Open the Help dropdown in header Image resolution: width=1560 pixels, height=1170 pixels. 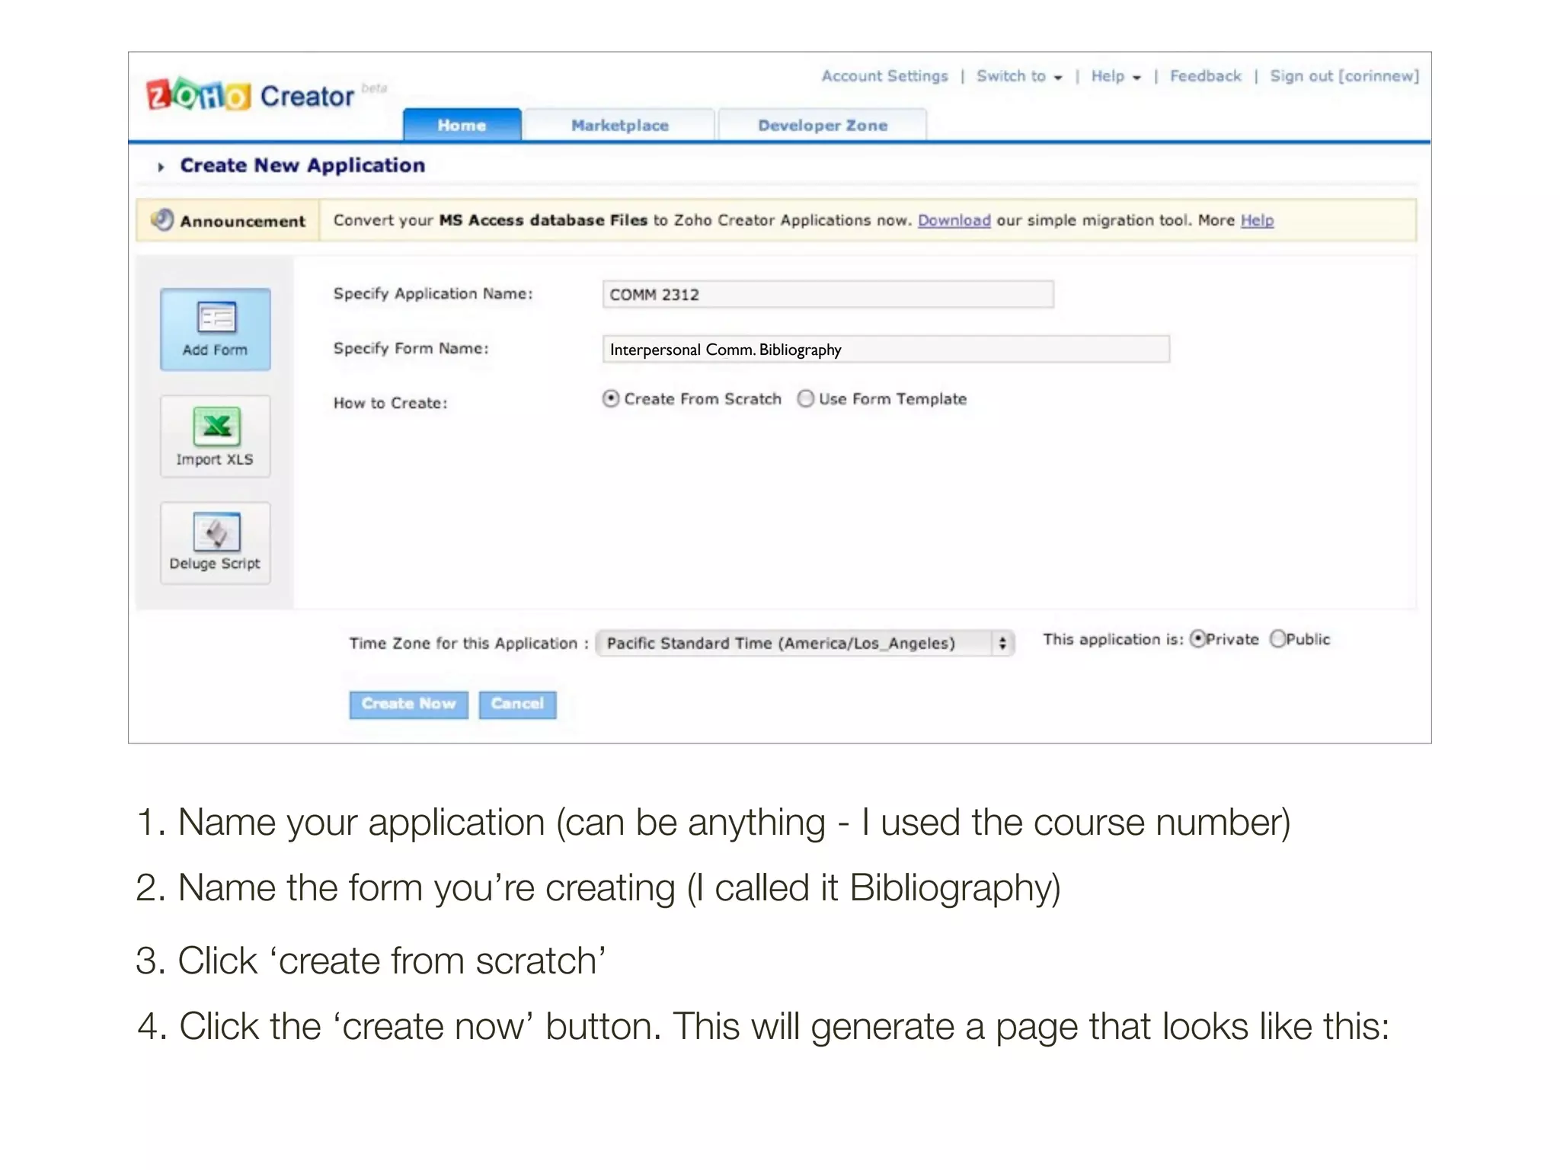1116,76
